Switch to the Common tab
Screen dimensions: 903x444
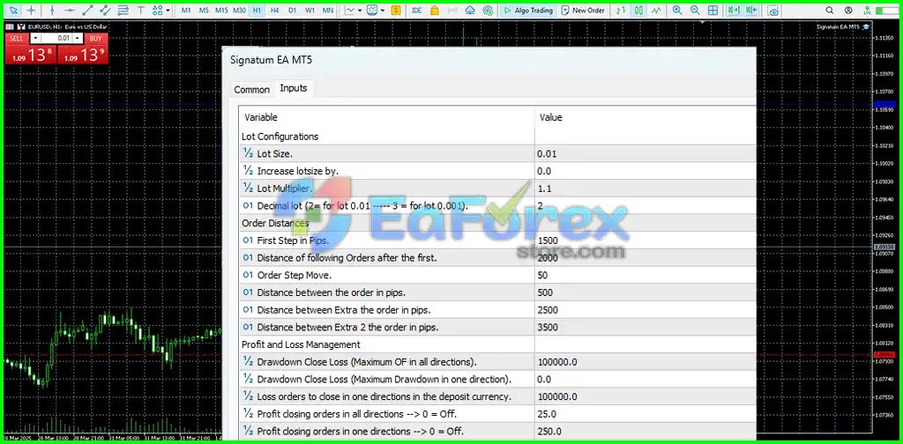pyautogui.click(x=251, y=90)
